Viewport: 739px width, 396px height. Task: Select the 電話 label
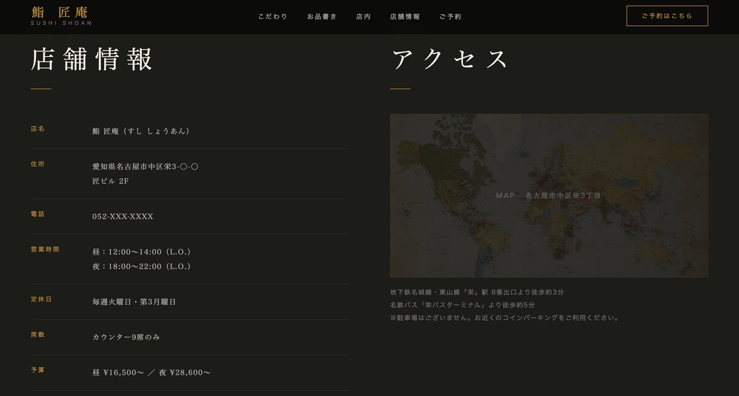point(38,214)
